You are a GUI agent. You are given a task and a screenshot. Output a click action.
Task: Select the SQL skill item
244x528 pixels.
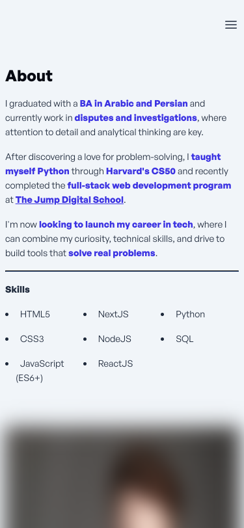tap(184, 339)
